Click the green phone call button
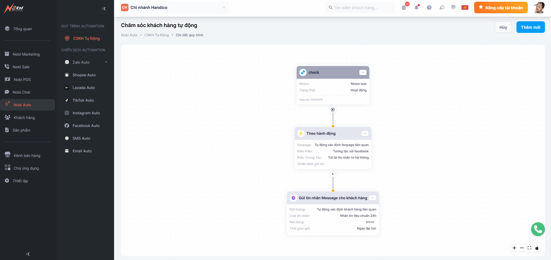Viewport: 551px width, 260px height. [537, 229]
